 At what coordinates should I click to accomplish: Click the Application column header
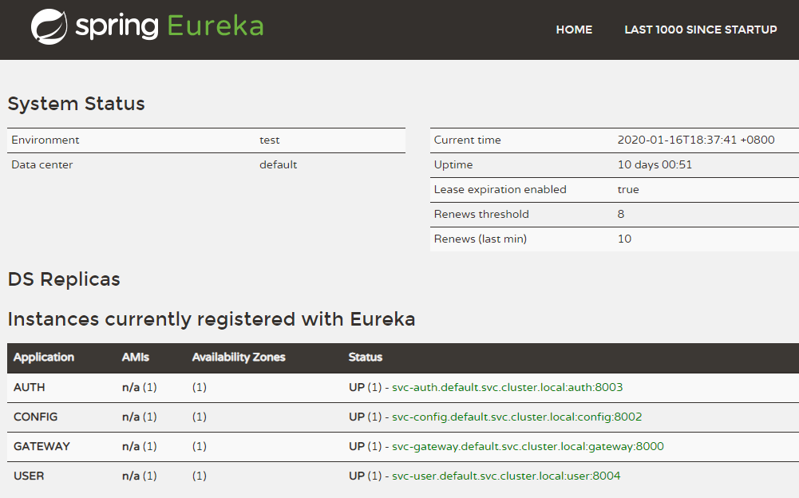click(x=44, y=358)
